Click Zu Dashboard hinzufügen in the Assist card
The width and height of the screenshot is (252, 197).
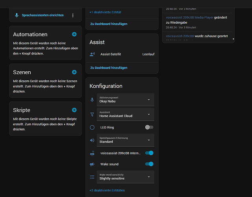[109, 68]
